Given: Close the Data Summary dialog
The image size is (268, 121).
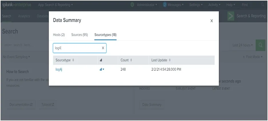Looking at the screenshot, I should (x=212, y=21).
